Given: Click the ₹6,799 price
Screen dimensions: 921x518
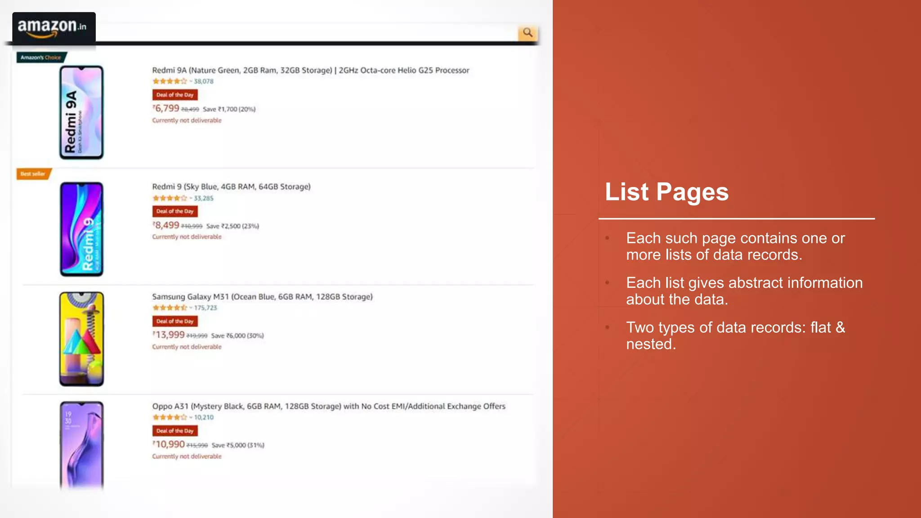Looking at the screenshot, I should click(x=166, y=108).
